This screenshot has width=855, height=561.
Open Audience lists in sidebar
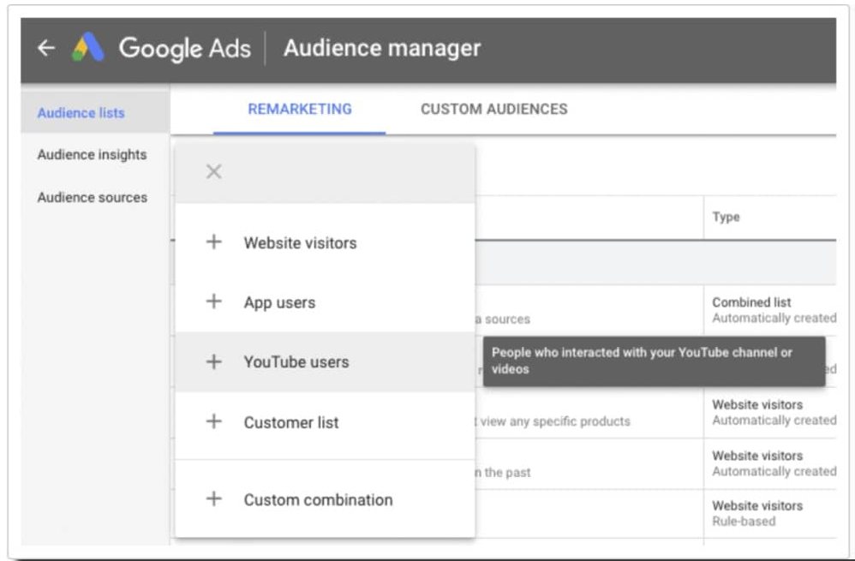tap(95, 113)
